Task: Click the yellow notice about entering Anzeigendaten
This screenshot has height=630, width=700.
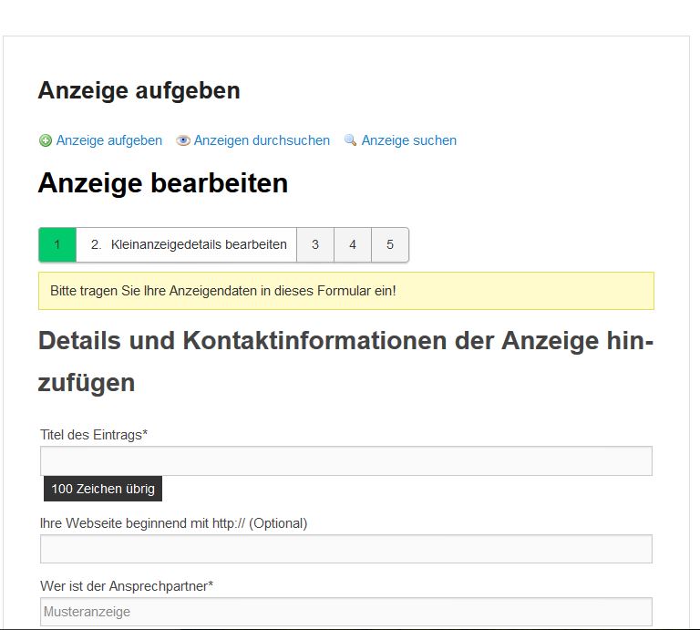Action: [346, 291]
